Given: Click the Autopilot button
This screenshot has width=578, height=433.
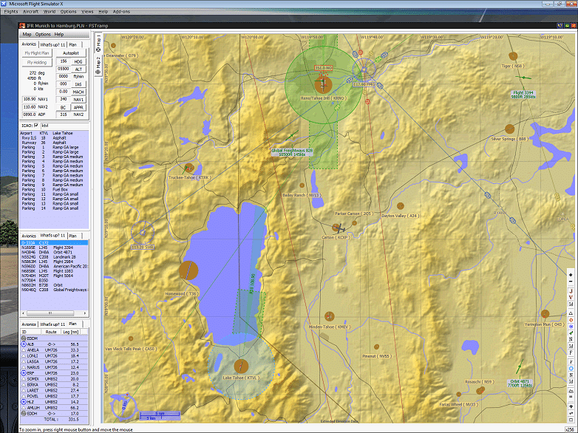Looking at the screenshot, I should pyautogui.click(x=71, y=53).
